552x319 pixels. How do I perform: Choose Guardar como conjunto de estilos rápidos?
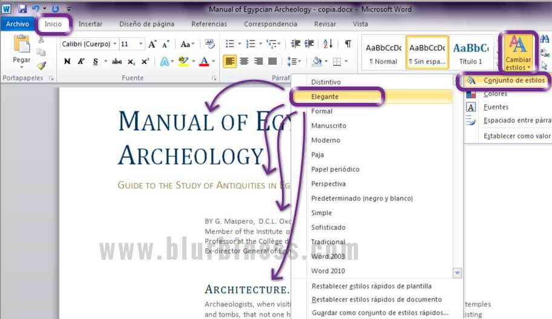click(x=379, y=313)
